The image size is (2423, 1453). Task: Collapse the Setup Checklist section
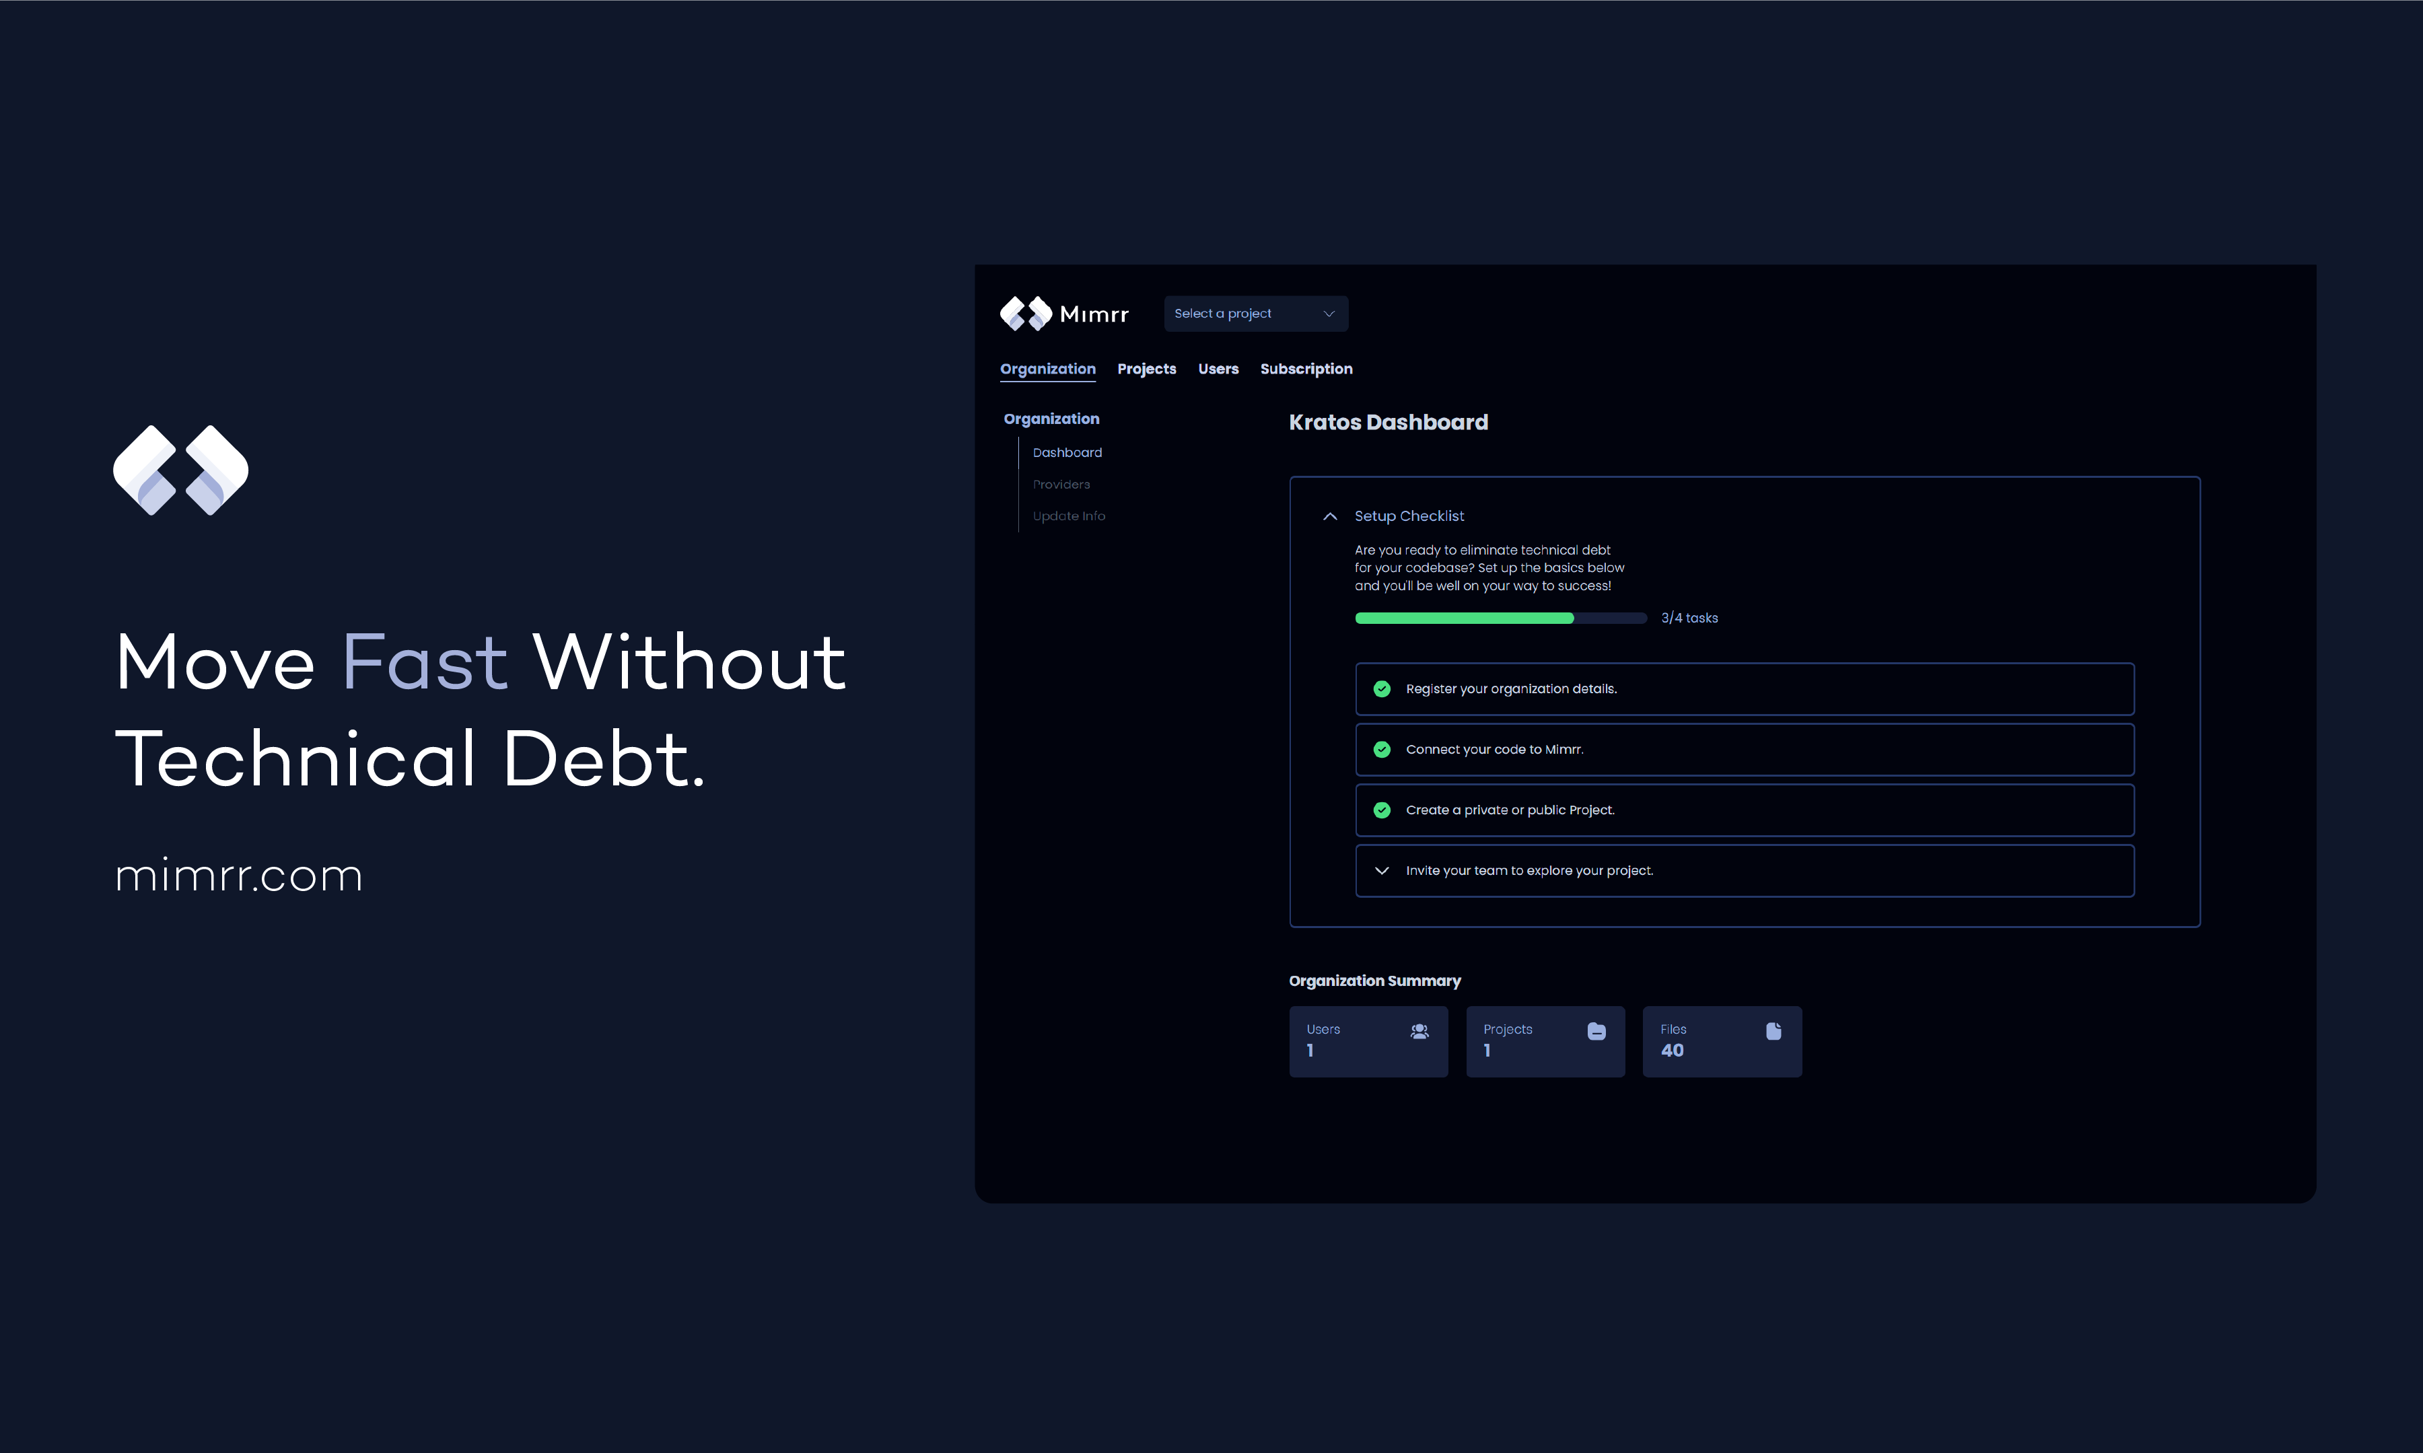[1329, 517]
